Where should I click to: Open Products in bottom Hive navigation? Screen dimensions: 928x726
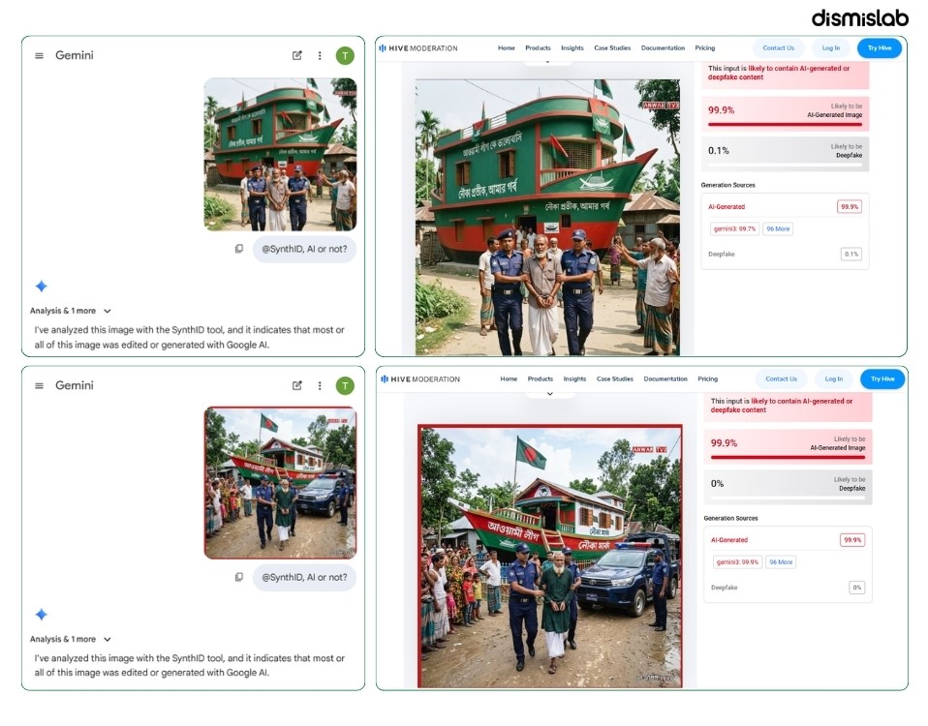tap(541, 378)
